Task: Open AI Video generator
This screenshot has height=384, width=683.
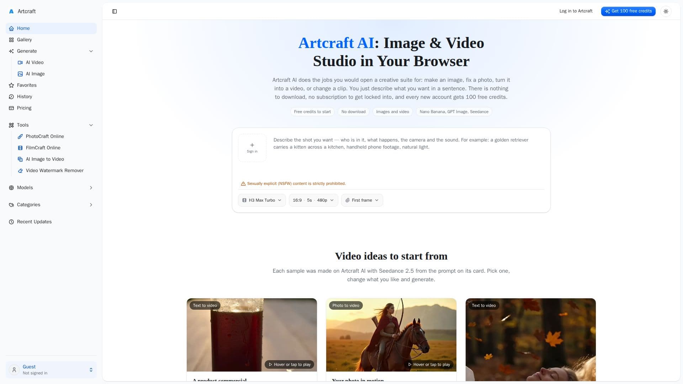Action: coord(55,63)
